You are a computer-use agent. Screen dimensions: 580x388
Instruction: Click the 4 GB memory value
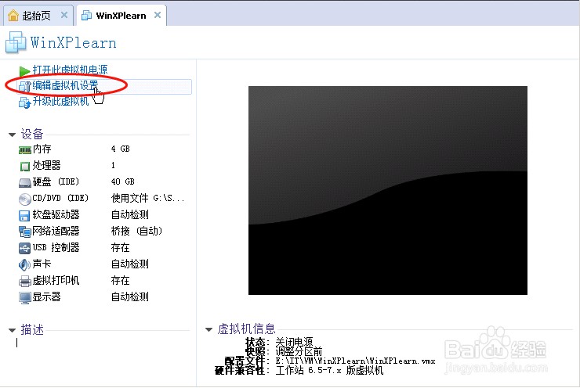[x=120, y=149]
